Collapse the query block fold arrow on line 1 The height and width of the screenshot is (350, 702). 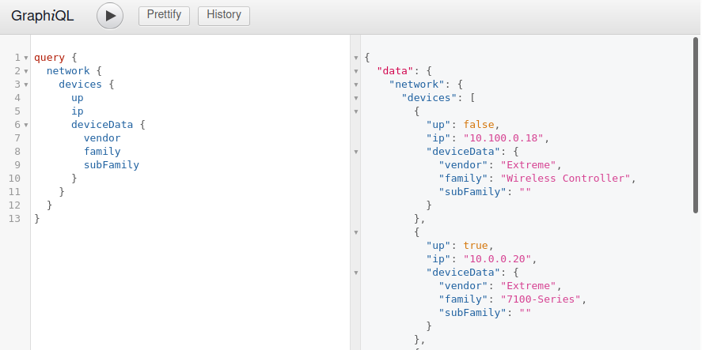pyautogui.click(x=25, y=58)
